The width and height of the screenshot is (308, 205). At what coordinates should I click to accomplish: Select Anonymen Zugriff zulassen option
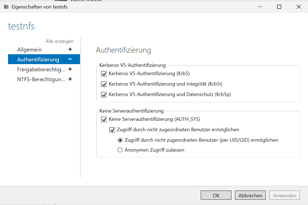120,150
